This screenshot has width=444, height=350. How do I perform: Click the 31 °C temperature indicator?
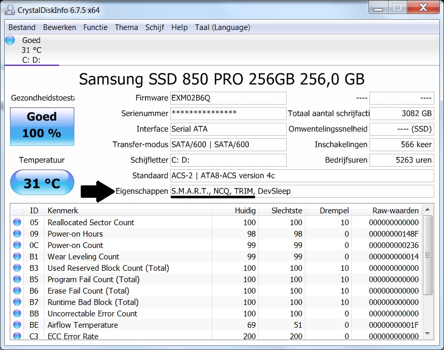(x=41, y=182)
